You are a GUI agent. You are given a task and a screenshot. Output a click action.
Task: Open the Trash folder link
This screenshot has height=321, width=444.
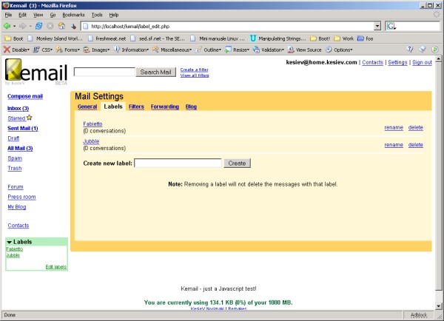(x=15, y=168)
